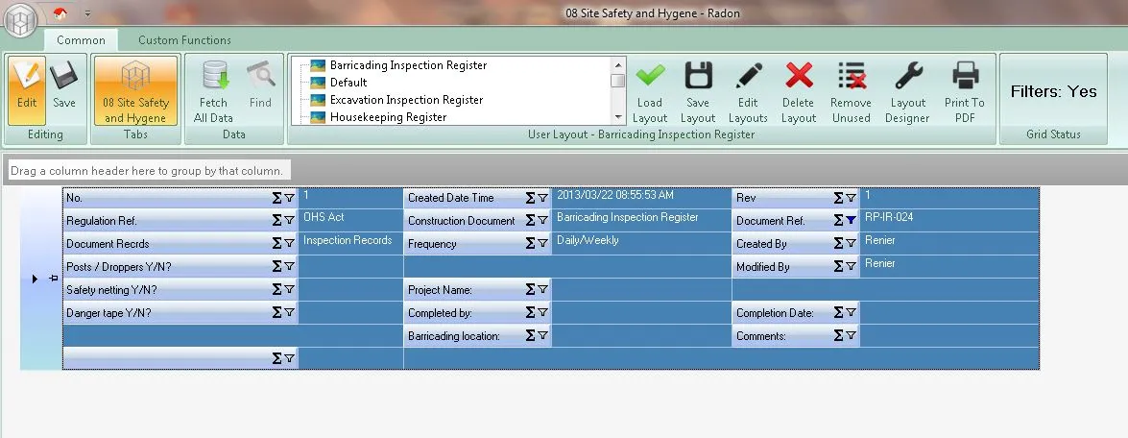Open Edit Layouts pencil icon
The height and width of the screenshot is (438, 1128).
click(x=748, y=75)
